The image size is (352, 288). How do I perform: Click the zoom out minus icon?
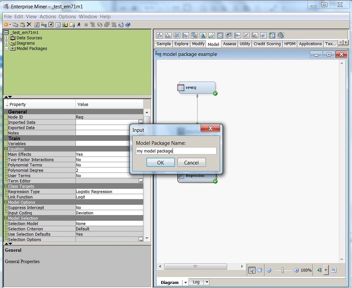(x=269, y=270)
